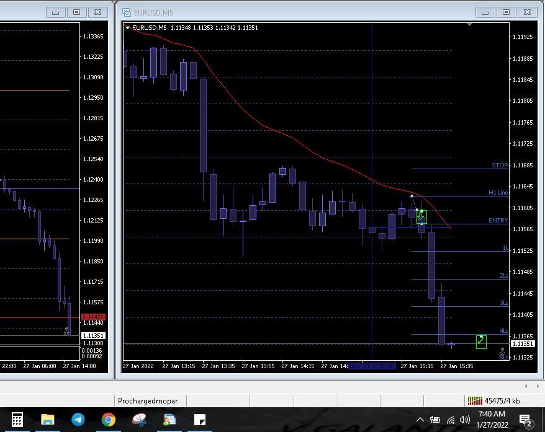Viewport: 545px width, 432px height.
Task: Click the skull icon in the left chart
Action: [66, 332]
